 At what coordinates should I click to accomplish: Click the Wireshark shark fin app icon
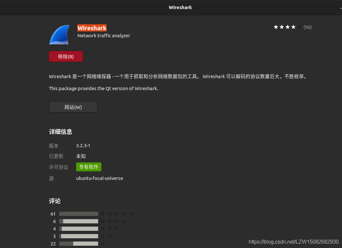point(60,34)
